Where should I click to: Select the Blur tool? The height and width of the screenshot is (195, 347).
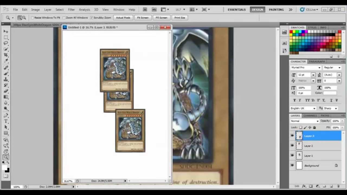(x=6, y=103)
